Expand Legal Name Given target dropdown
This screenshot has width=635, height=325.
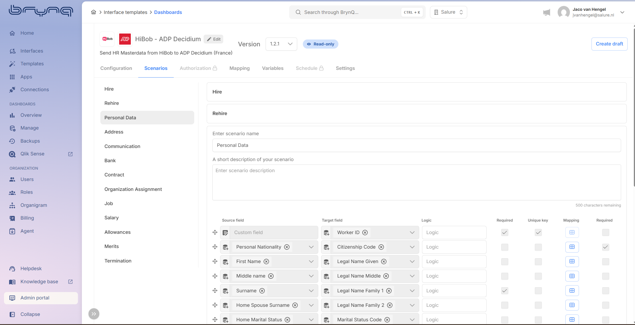pos(412,261)
